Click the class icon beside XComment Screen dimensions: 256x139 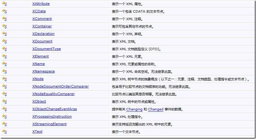point(5,19)
